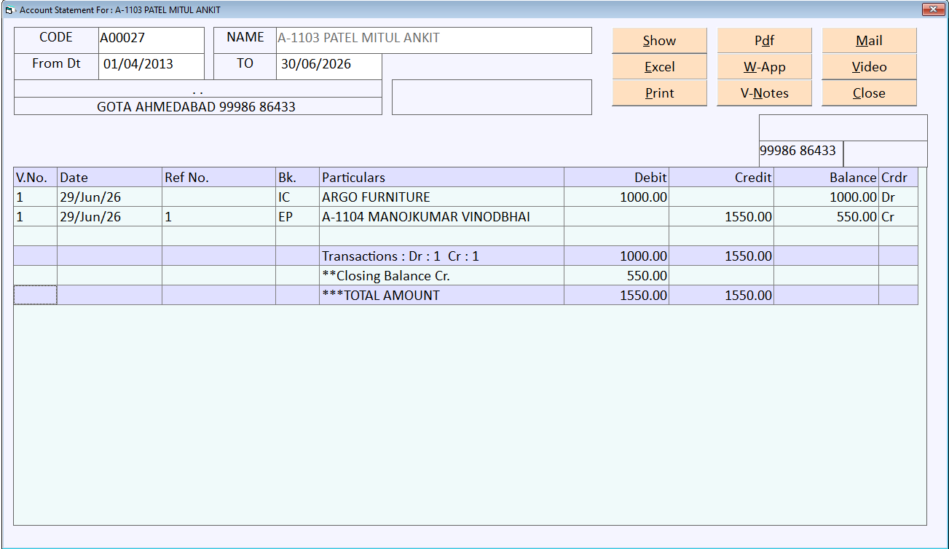
Task: Print the account statement
Action: tap(659, 93)
